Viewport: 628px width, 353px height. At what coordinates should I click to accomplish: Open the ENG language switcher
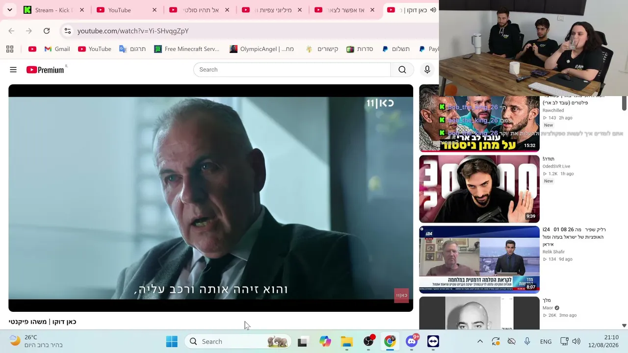pyautogui.click(x=546, y=341)
